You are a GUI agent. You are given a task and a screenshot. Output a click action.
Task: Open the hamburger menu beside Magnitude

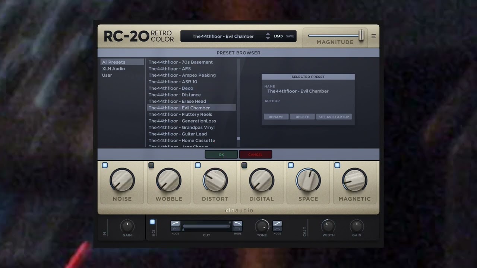373,36
